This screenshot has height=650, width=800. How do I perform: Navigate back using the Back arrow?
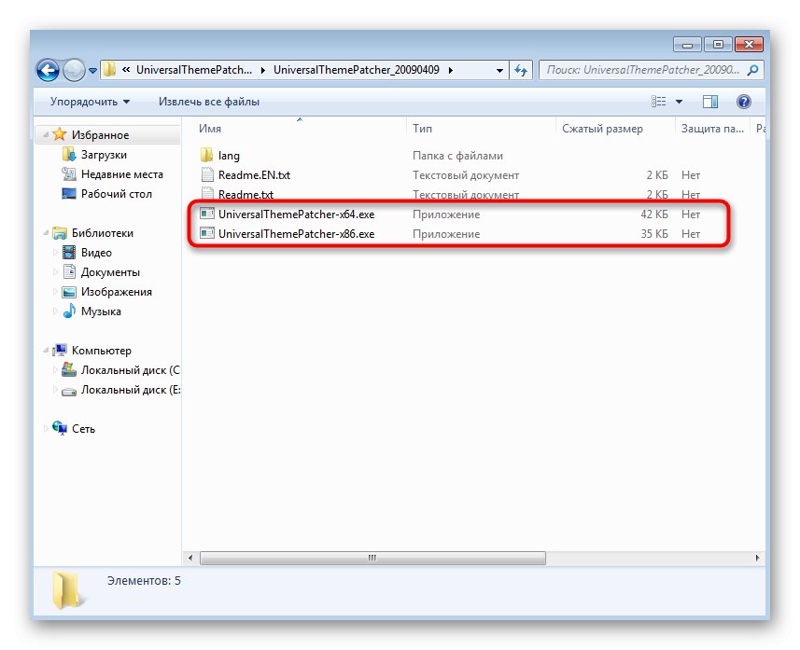pos(47,70)
